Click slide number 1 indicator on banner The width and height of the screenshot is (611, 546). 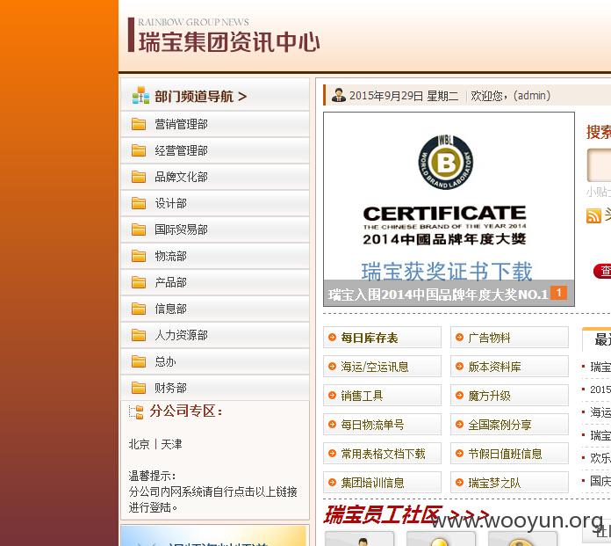[x=559, y=293]
